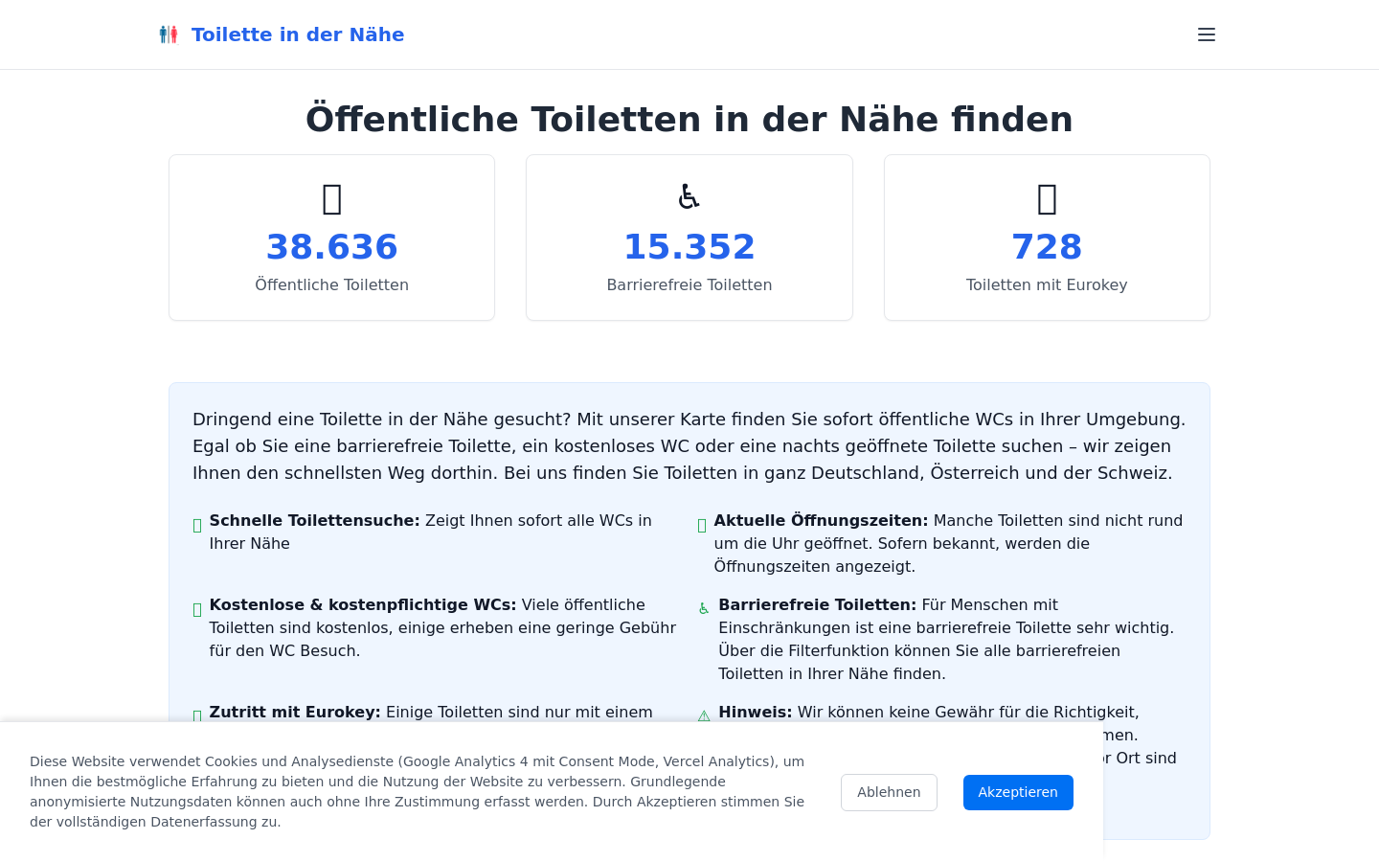This screenshot has width=1379, height=862.
Task: Click the main heading Öffentliche Toiletten in der Nähe finden
Action: click(x=689, y=120)
